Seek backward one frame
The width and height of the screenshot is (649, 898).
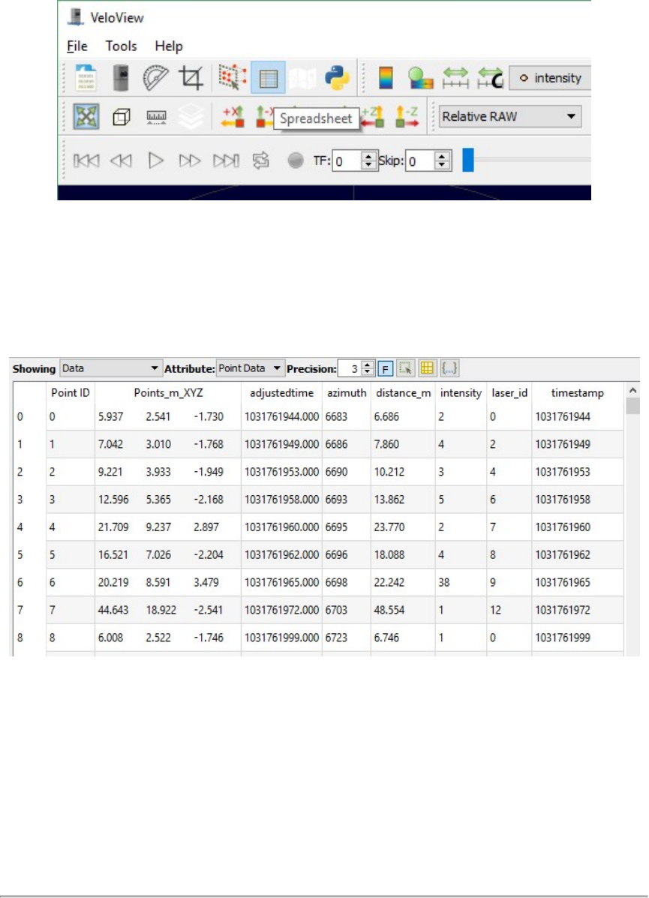(121, 161)
